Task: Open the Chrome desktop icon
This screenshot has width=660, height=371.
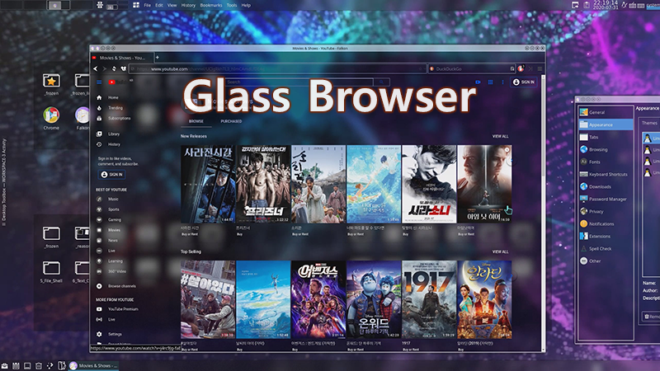Action: point(51,118)
